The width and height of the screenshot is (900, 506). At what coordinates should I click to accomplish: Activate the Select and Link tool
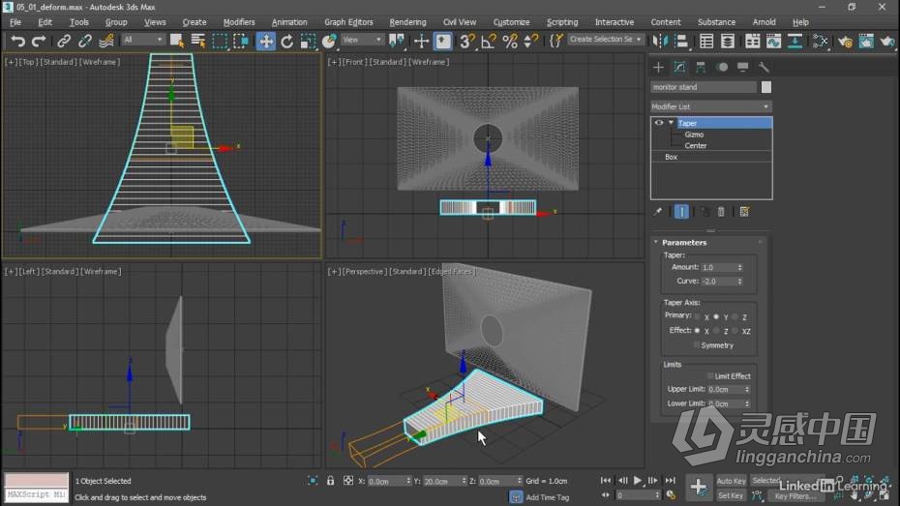(64, 41)
